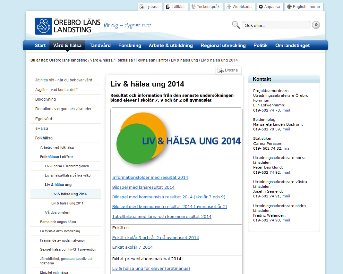Viewport: 343px width, 274px height.
Task: Open Bildspel kommunvisa resultat gymnasiet år 2
Action: point(169,206)
